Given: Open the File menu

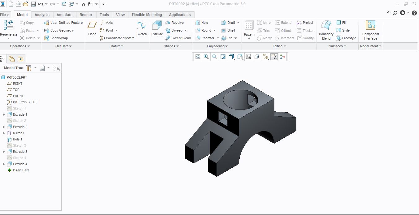Looking at the screenshot, I should [5, 15].
